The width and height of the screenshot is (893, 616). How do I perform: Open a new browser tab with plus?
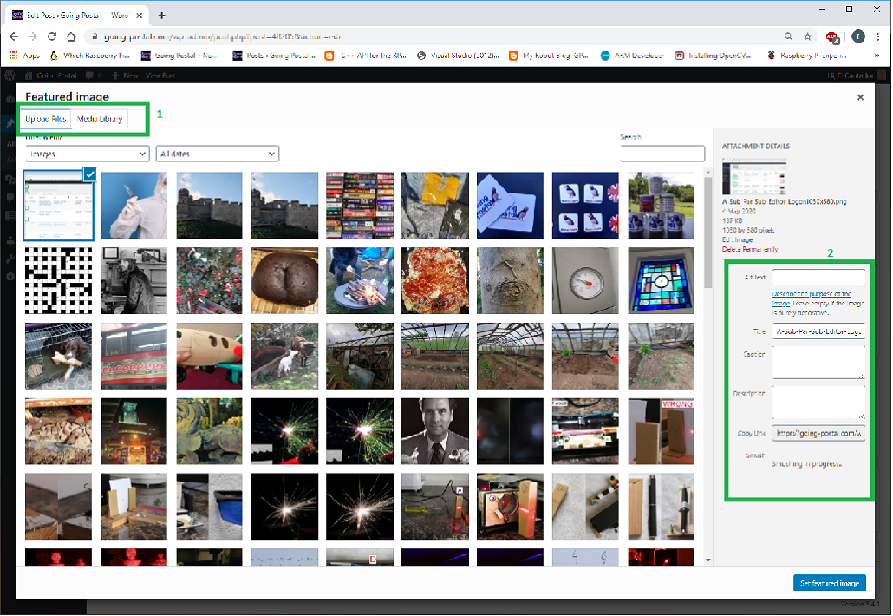161,16
